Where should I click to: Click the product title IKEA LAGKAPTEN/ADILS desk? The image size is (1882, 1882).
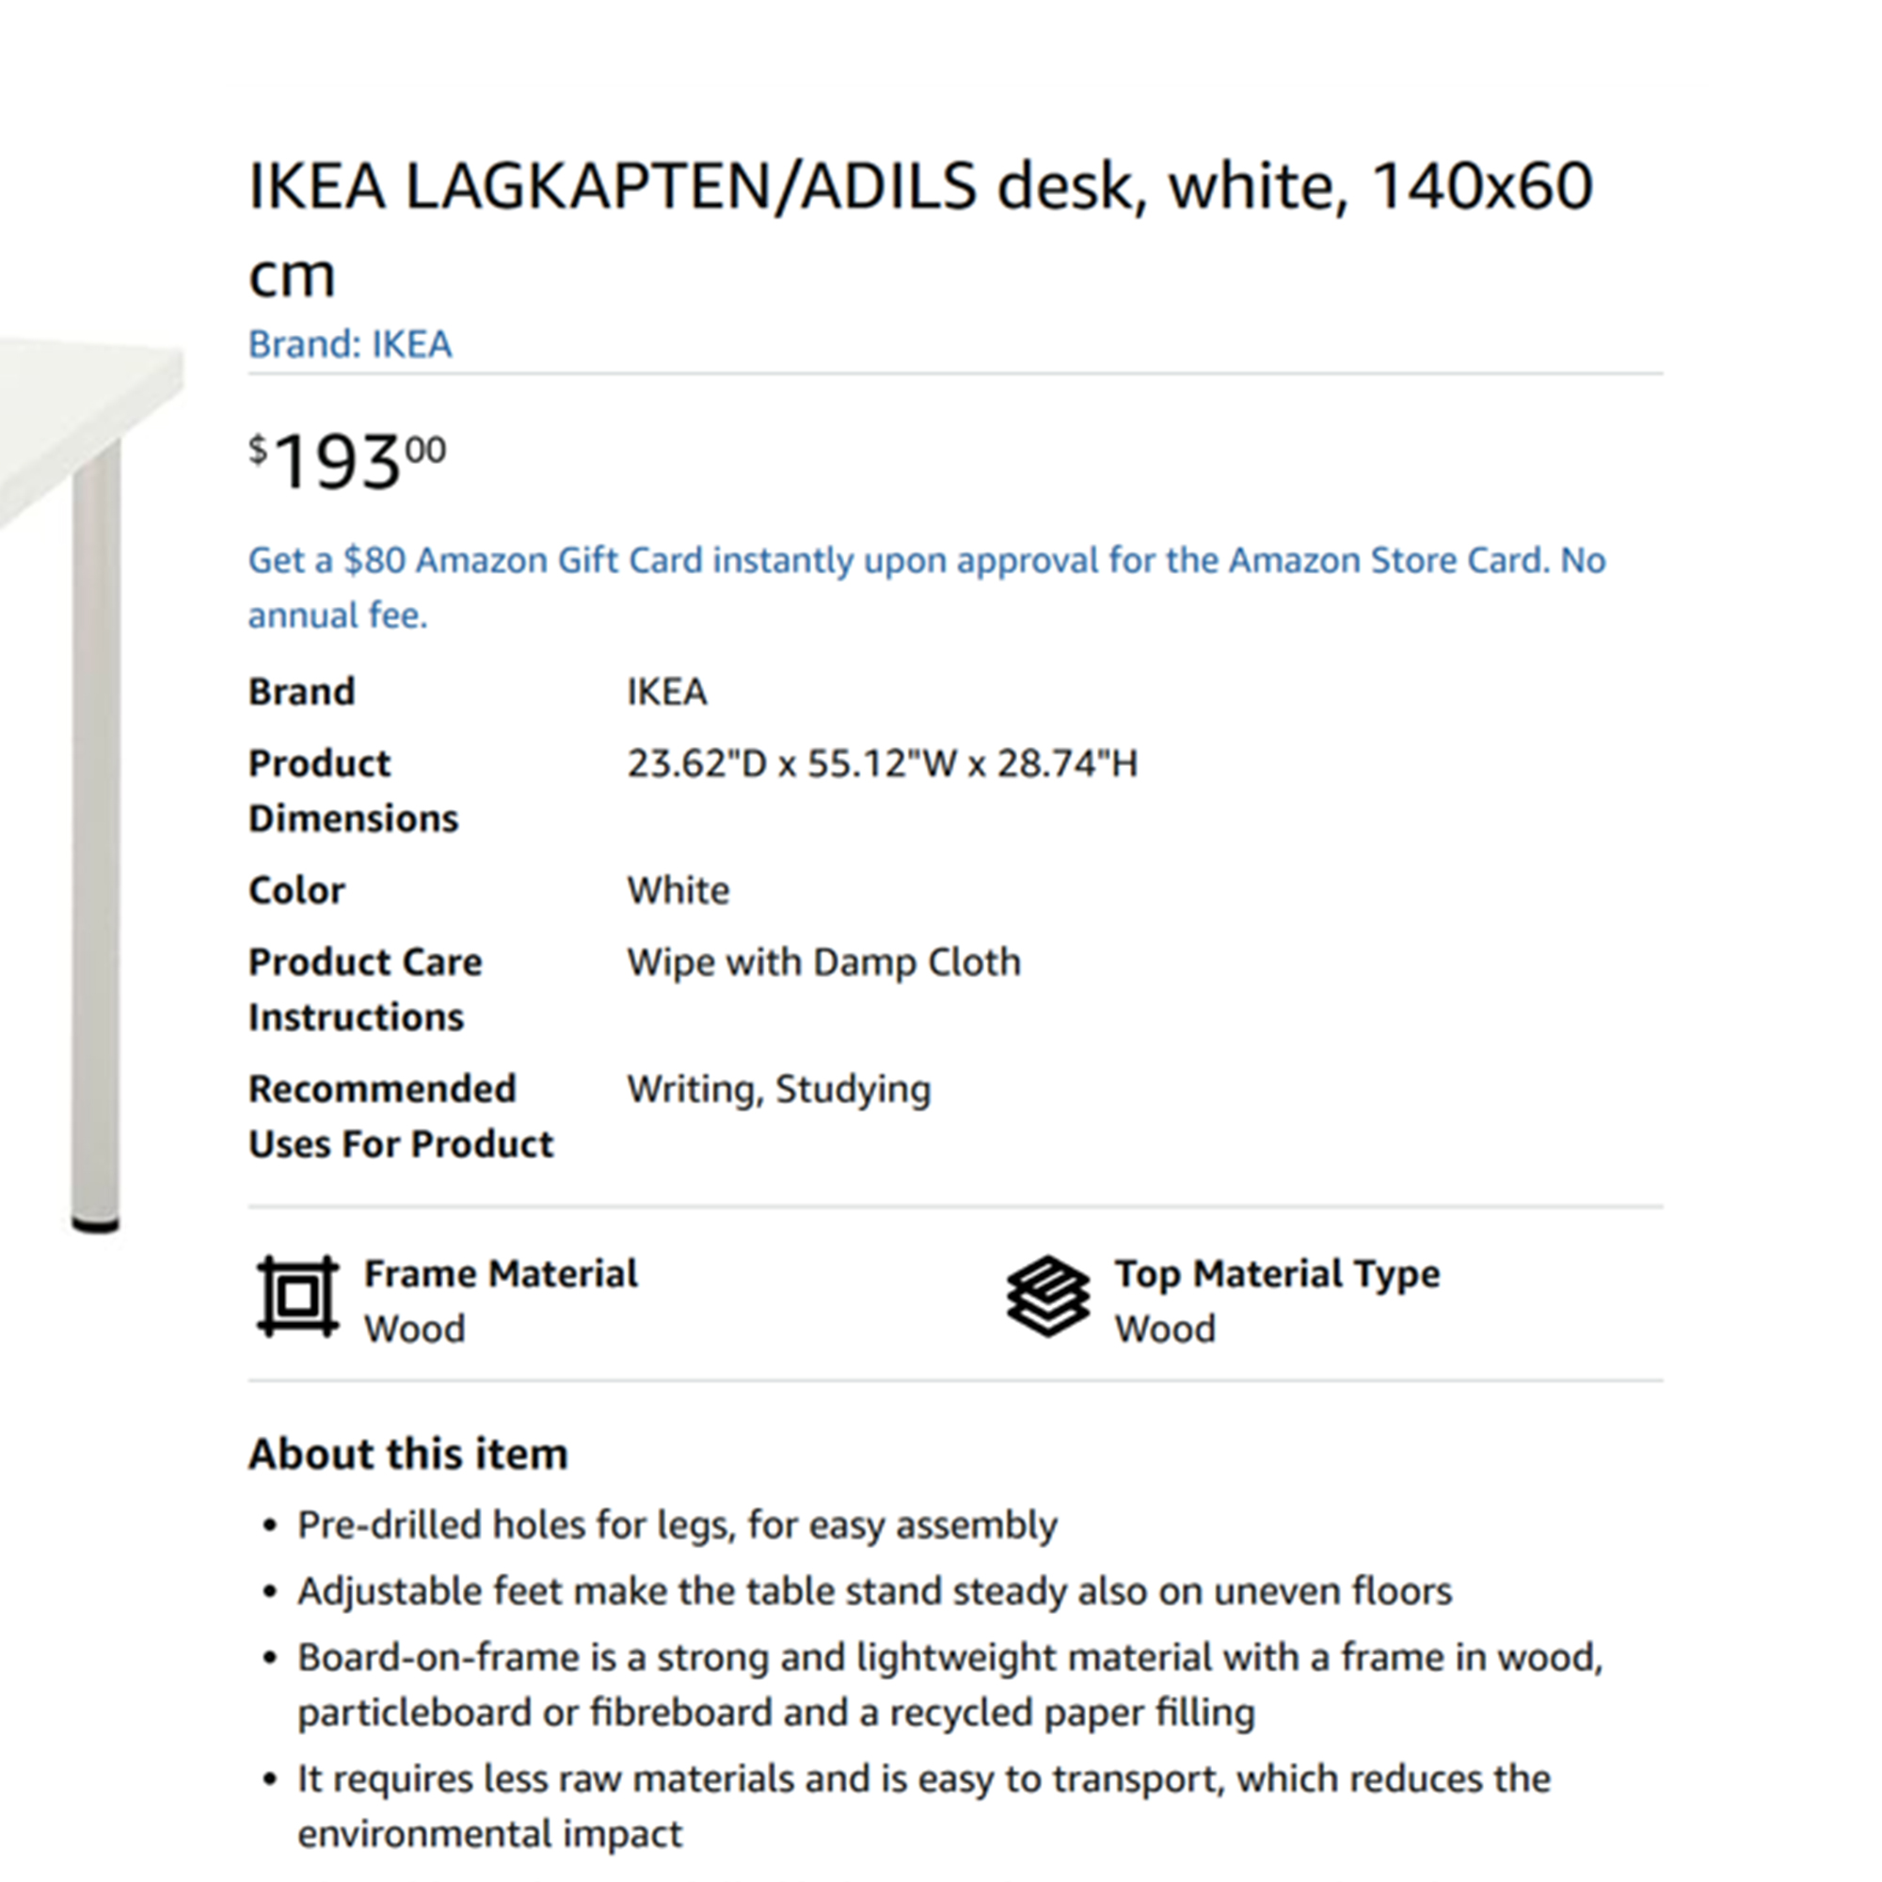pyautogui.click(x=920, y=229)
